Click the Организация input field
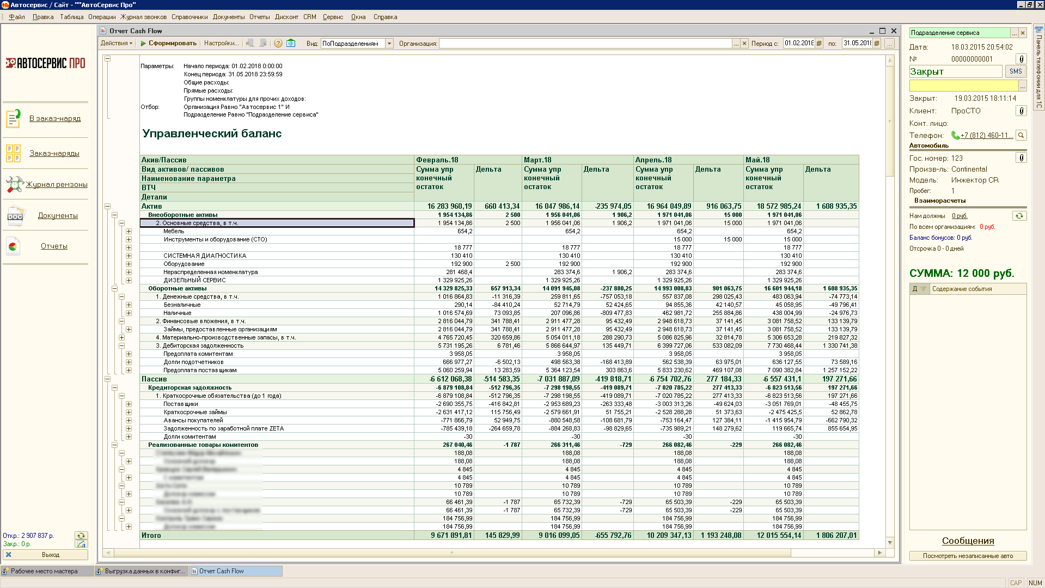Screen dimensions: 1045x588 point(585,44)
